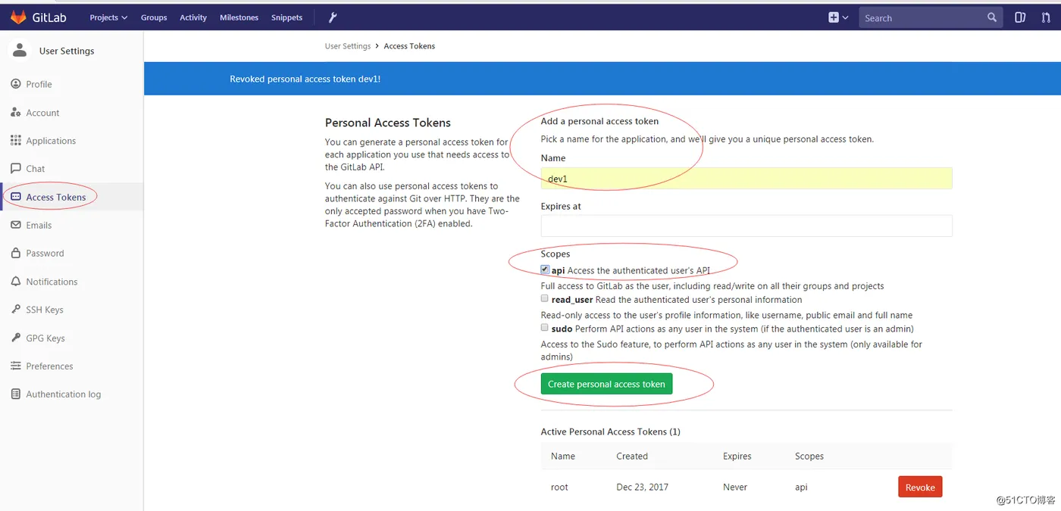Revoke the root access token

point(920,487)
